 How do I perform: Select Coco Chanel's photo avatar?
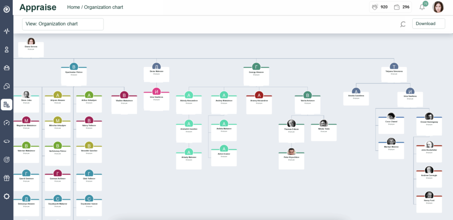[x=391, y=116]
